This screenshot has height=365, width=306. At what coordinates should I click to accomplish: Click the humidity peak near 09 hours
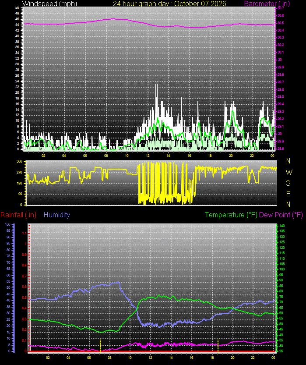click(x=119, y=282)
